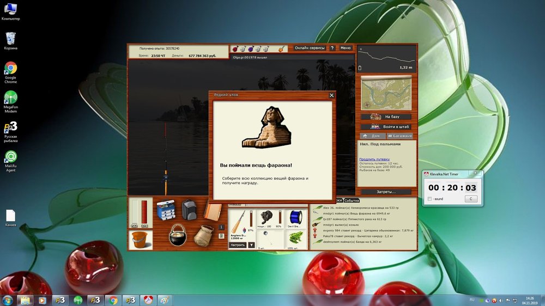Click the Запреты... button
The height and width of the screenshot is (306, 545).
(386, 192)
